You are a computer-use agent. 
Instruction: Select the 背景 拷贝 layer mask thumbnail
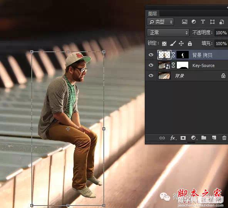coord(183,55)
